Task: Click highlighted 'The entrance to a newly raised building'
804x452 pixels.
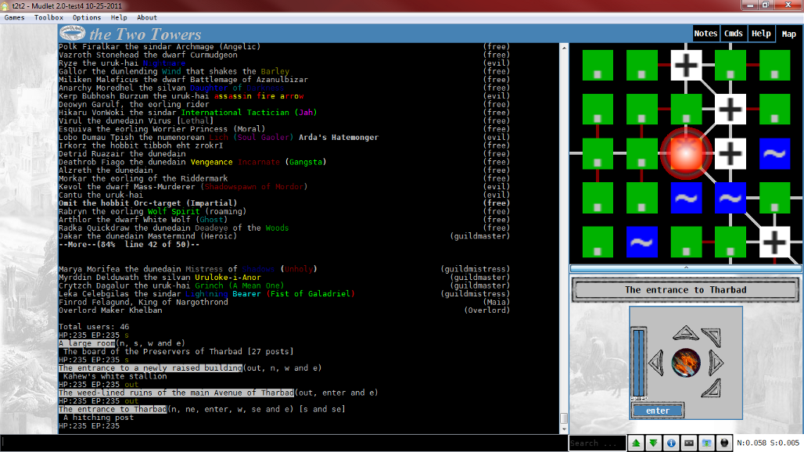Action: click(150, 368)
